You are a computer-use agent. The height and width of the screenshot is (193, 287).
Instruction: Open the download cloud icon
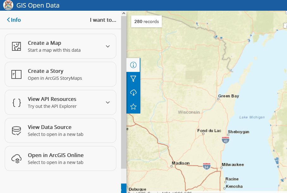pyautogui.click(x=133, y=93)
